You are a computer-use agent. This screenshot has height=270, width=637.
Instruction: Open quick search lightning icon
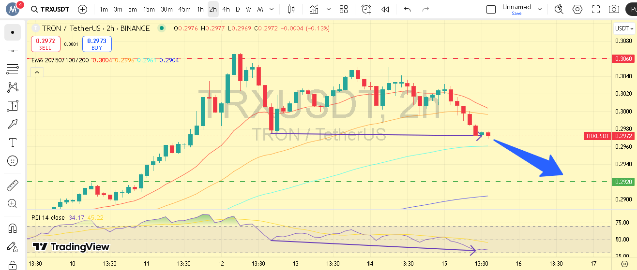559,9
